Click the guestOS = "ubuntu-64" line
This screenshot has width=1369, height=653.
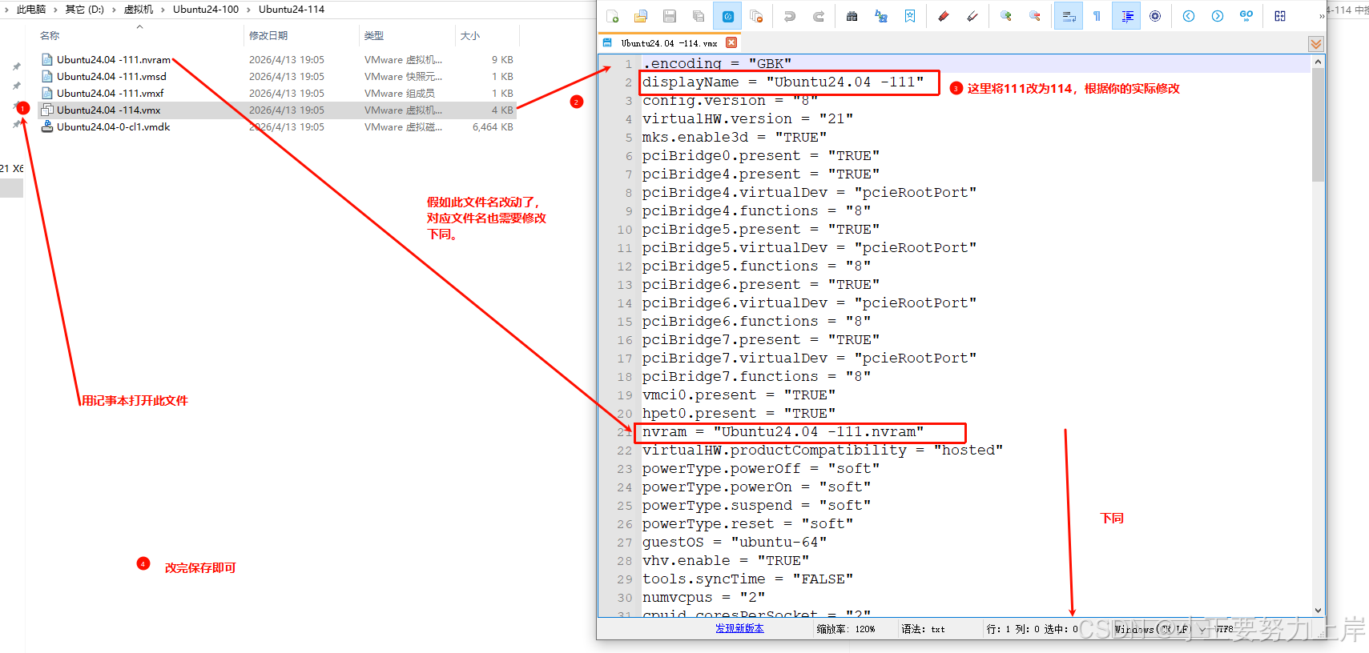pyautogui.click(x=735, y=543)
